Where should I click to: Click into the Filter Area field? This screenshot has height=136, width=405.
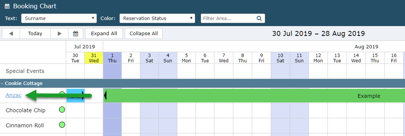point(228,19)
